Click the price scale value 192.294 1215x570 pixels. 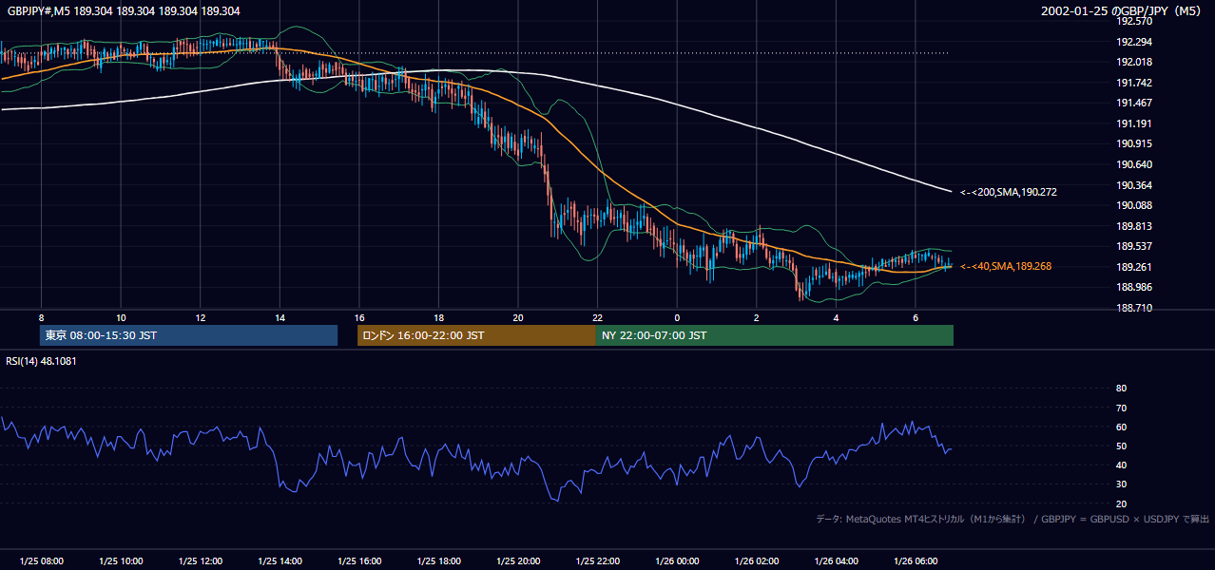point(1133,42)
